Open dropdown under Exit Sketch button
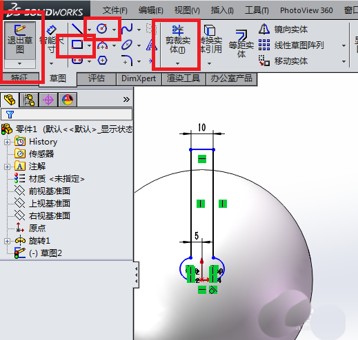Screen dimensions: 358x340 pyautogui.click(x=20, y=63)
